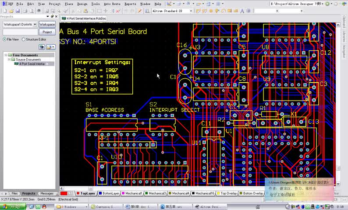Click the vertical scrollbar up arrow
This screenshot has width=348, height=210.
pyautogui.click(x=338, y=25)
